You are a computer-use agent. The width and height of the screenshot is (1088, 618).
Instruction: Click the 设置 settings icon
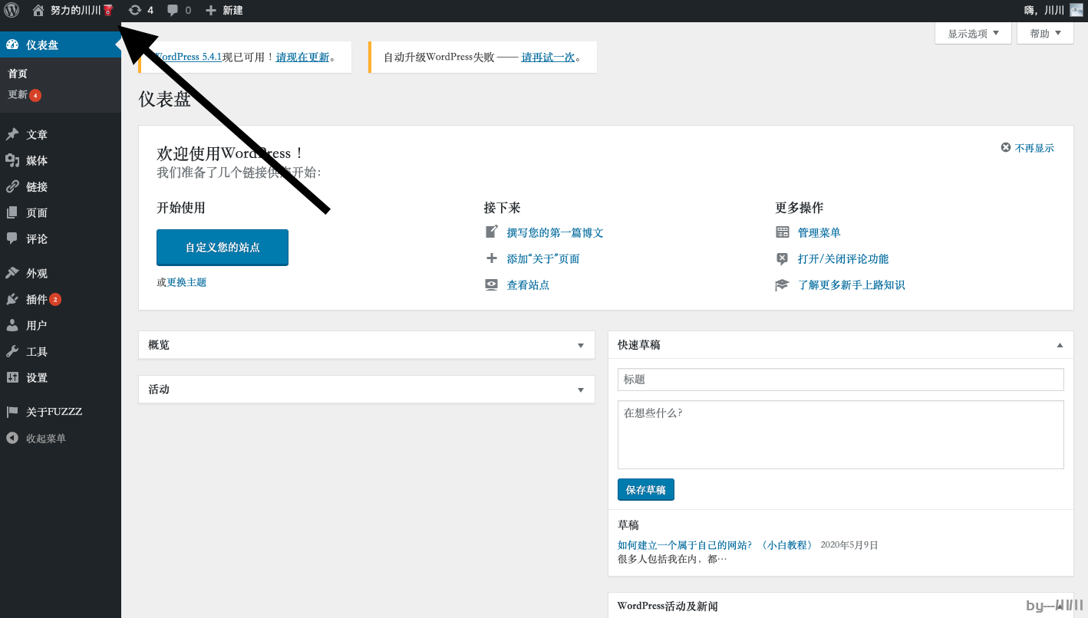[12, 377]
